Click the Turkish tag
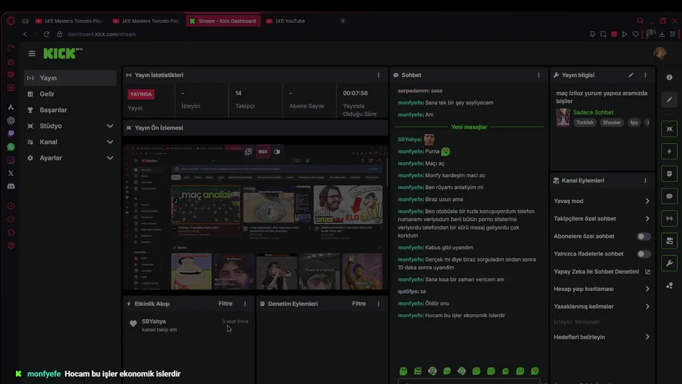The image size is (682, 384). pyautogui.click(x=584, y=123)
